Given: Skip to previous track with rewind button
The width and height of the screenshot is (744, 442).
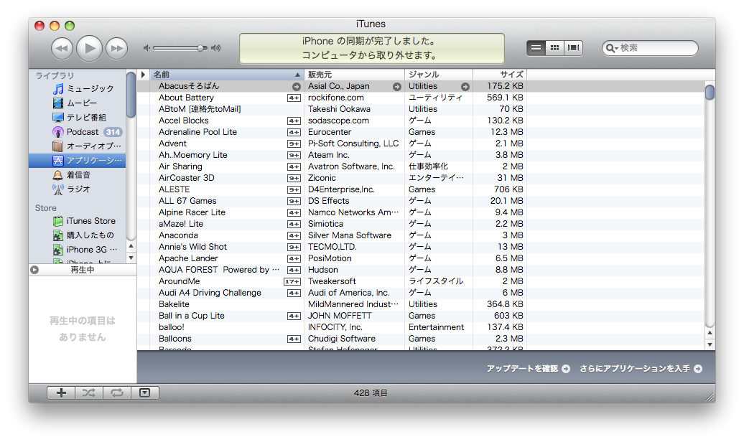Looking at the screenshot, I should point(62,48).
